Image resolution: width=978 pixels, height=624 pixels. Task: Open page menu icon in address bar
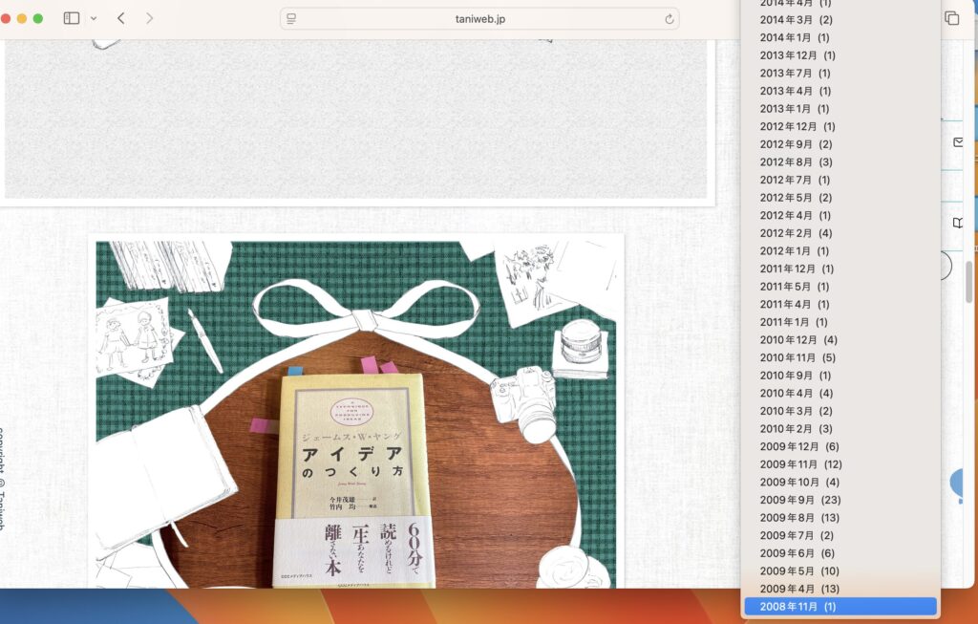click(292, 19)
